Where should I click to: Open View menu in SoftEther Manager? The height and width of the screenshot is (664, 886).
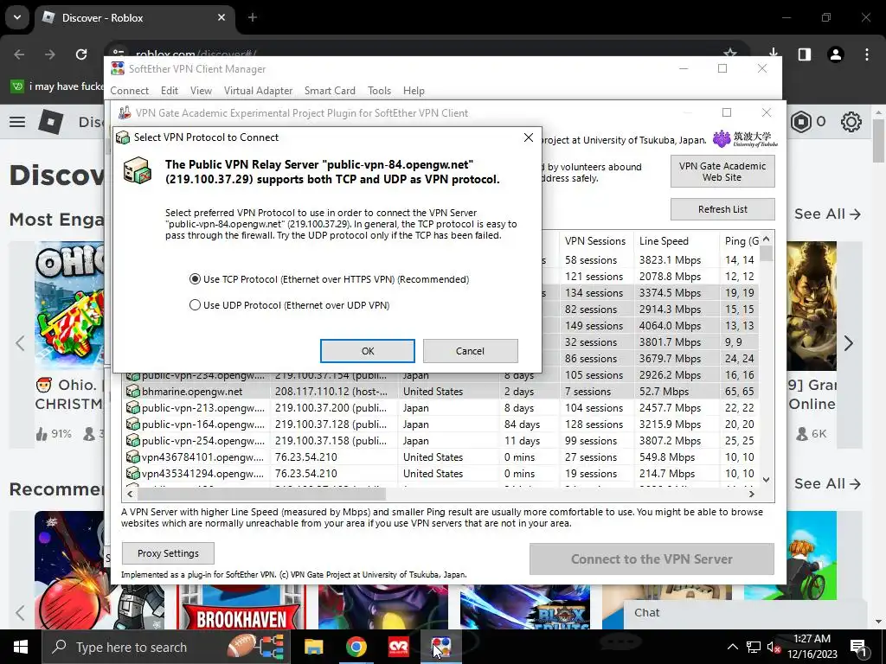pos(201,90)
